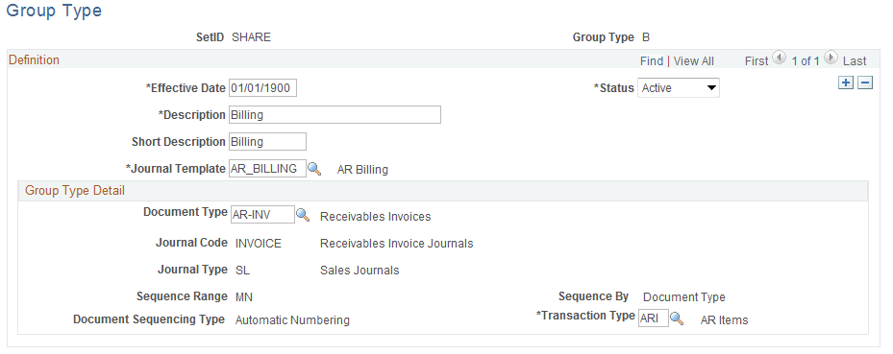The width and height of the screenshot is (893, 354).
Task: Click the Definition section header
Action: pos(34,59)
